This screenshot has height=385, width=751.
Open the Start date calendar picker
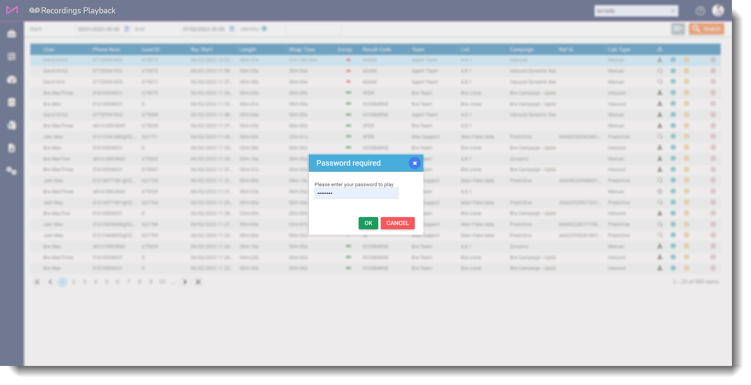127,29
